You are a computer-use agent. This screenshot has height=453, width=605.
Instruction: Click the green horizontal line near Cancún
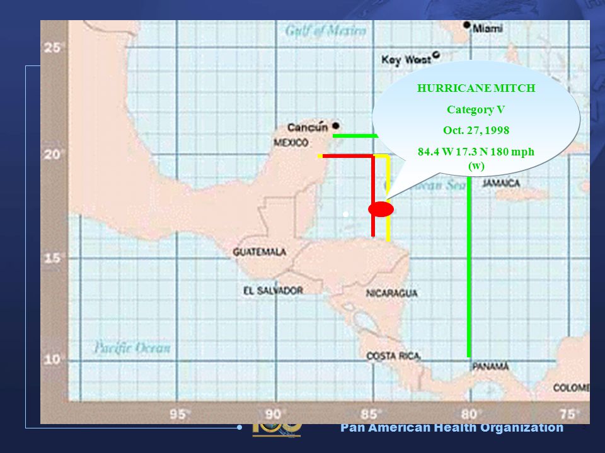(355, 136)
